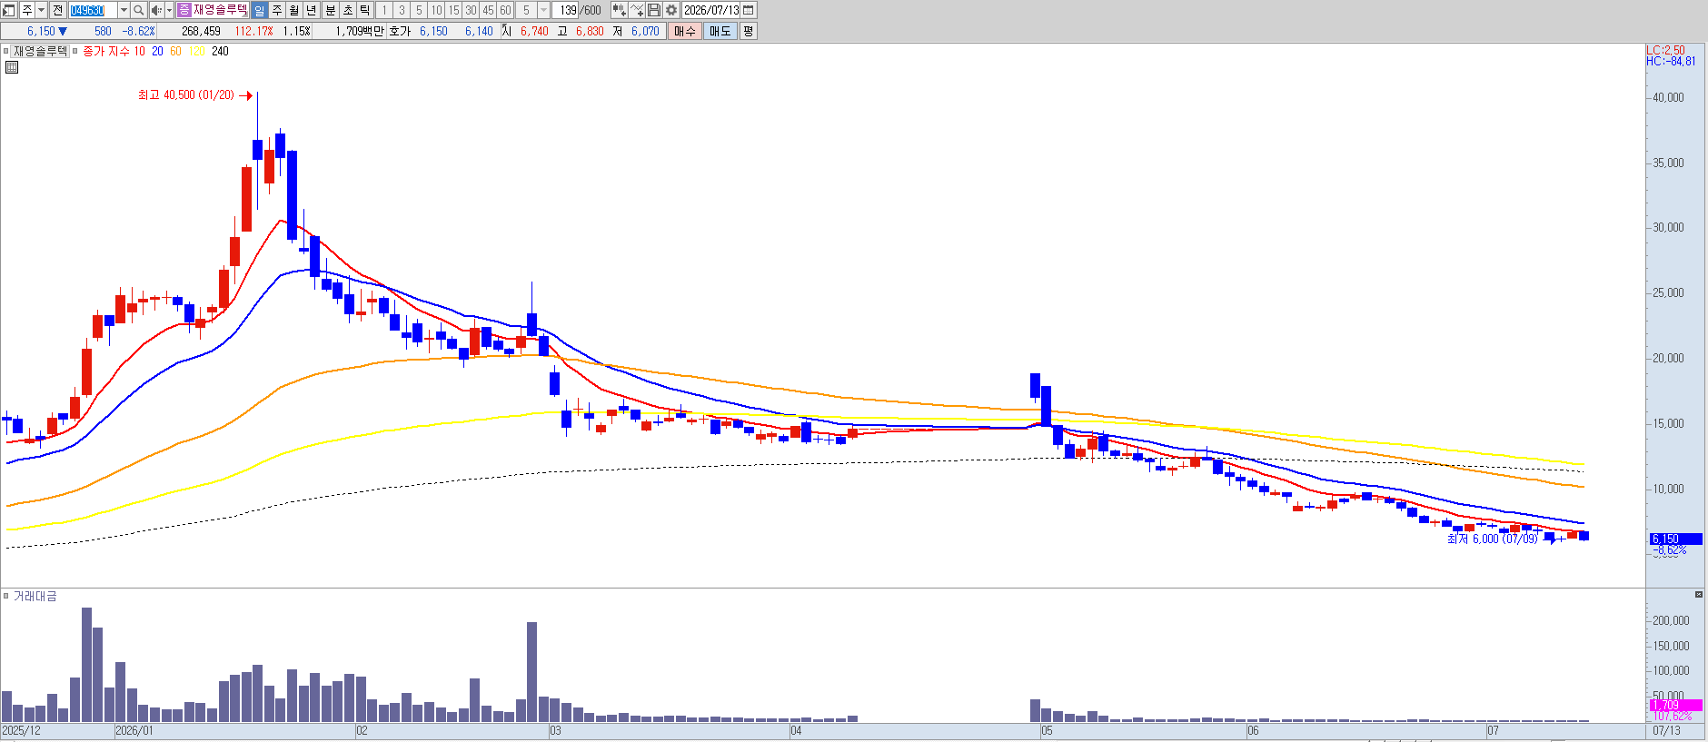
Task: Open the stock search magnifier icon
Action: point(138,10)
